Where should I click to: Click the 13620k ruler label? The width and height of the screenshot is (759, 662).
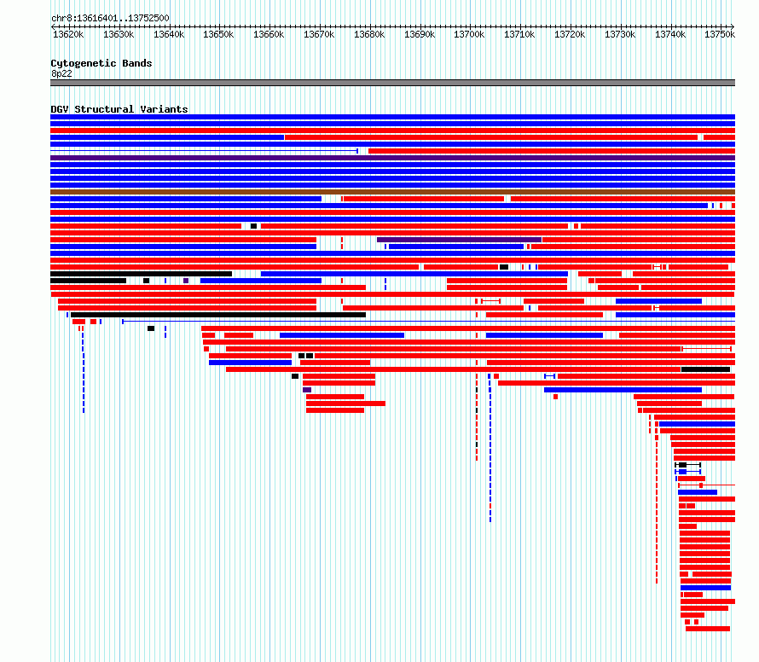pos(68,34)
